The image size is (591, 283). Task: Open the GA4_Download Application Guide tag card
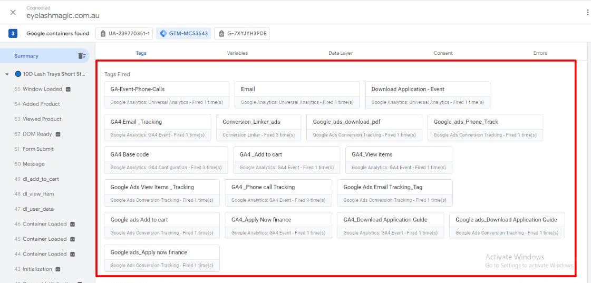point(391,226)
